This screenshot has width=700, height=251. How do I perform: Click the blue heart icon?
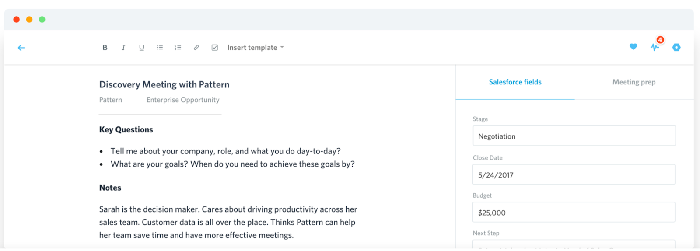633,47
